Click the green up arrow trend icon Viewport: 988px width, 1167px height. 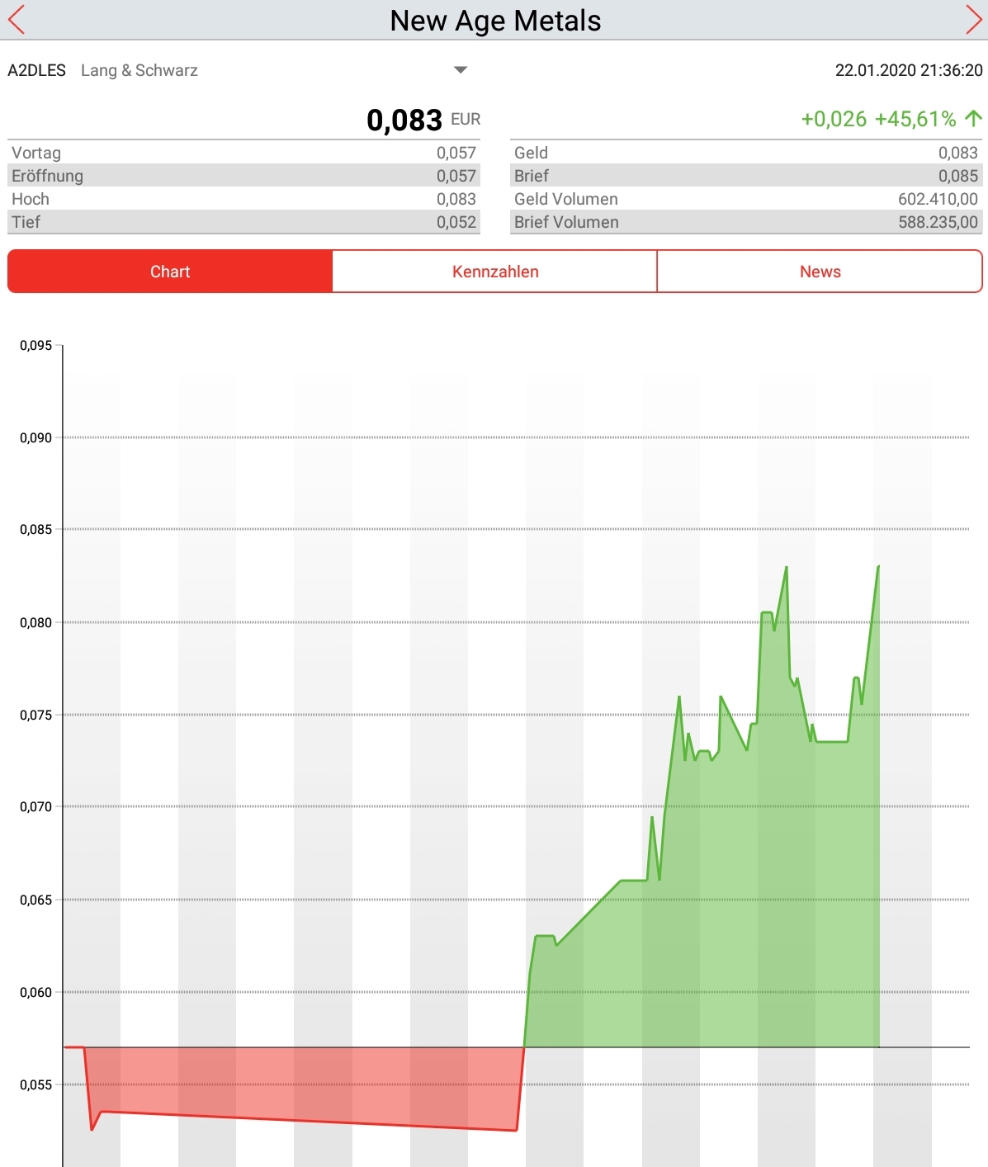pos(973,119)
